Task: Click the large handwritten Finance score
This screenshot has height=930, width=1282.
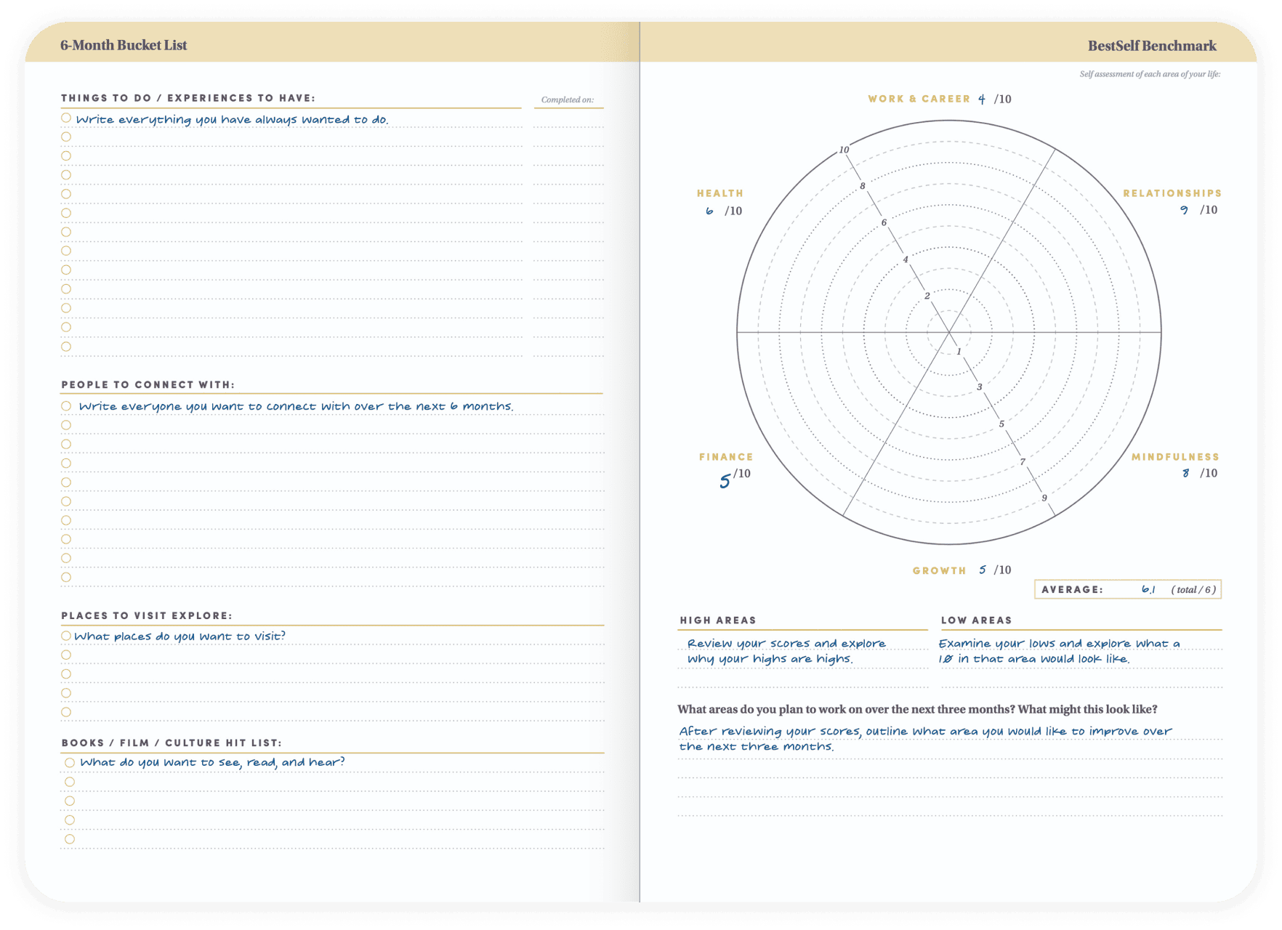Action: 725,481
